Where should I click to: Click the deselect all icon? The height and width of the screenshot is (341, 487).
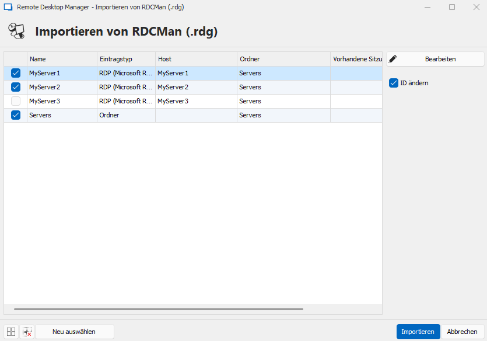(x=27, y=332)
